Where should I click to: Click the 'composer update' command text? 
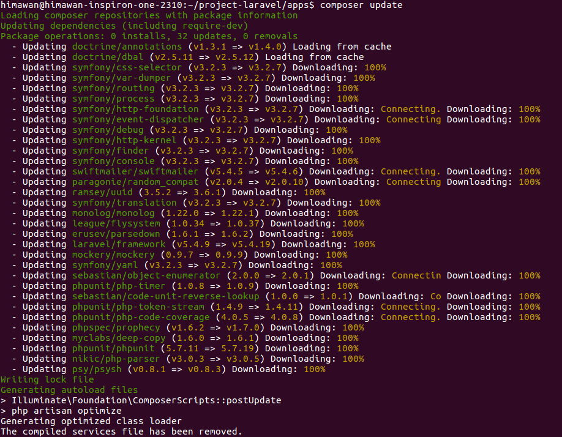click(361, 6)
